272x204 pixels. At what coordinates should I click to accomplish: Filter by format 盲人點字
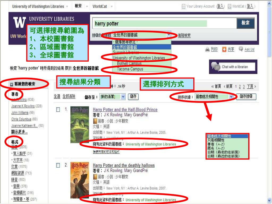[19, 154]
